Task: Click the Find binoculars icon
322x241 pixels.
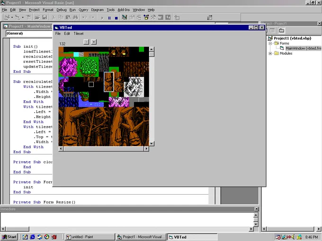Action: coord(75,17)
